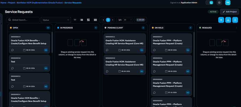Open card SR0000003
The image size is (241, 107).
[171, 102]
